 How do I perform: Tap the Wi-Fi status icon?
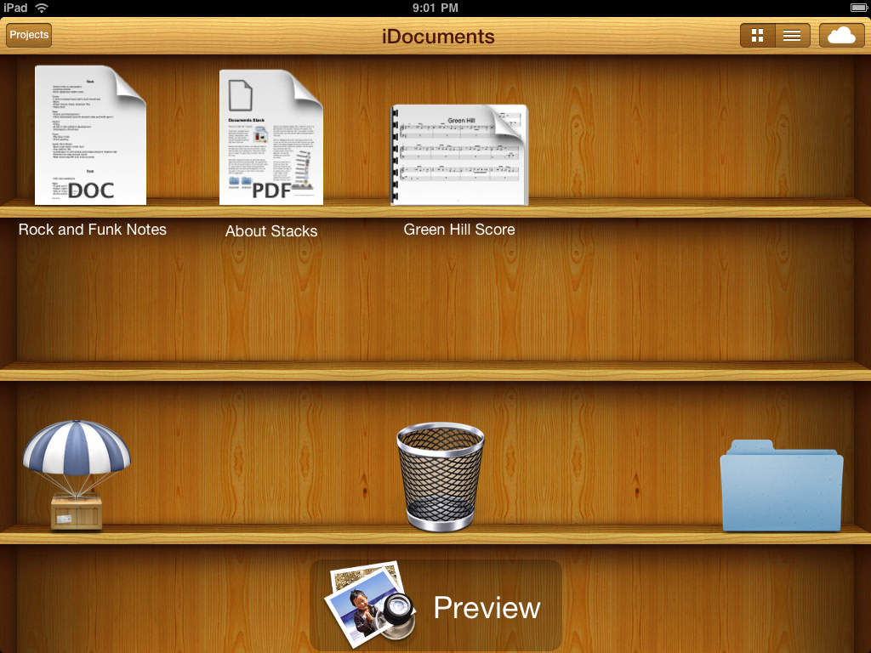tap(42, 8)
